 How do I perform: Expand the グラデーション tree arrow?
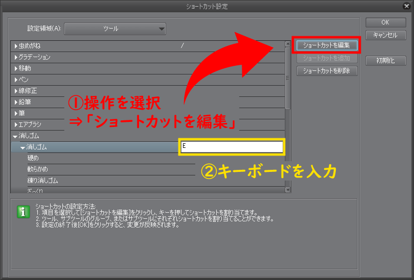tap(16, 57)
